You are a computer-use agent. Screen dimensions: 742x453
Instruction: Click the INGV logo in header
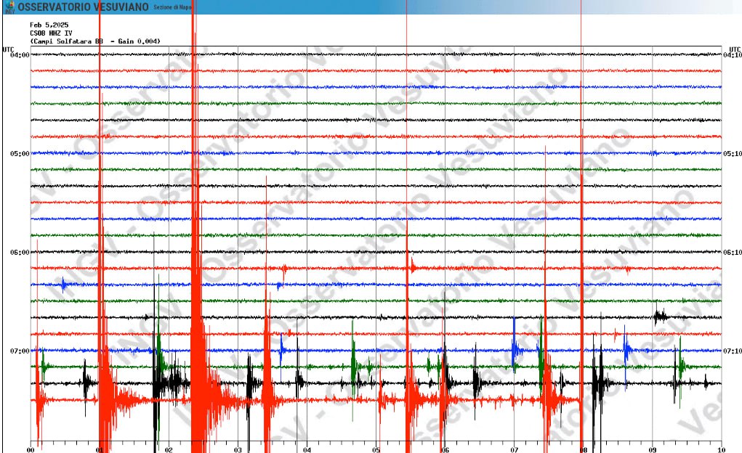point(9,7)
